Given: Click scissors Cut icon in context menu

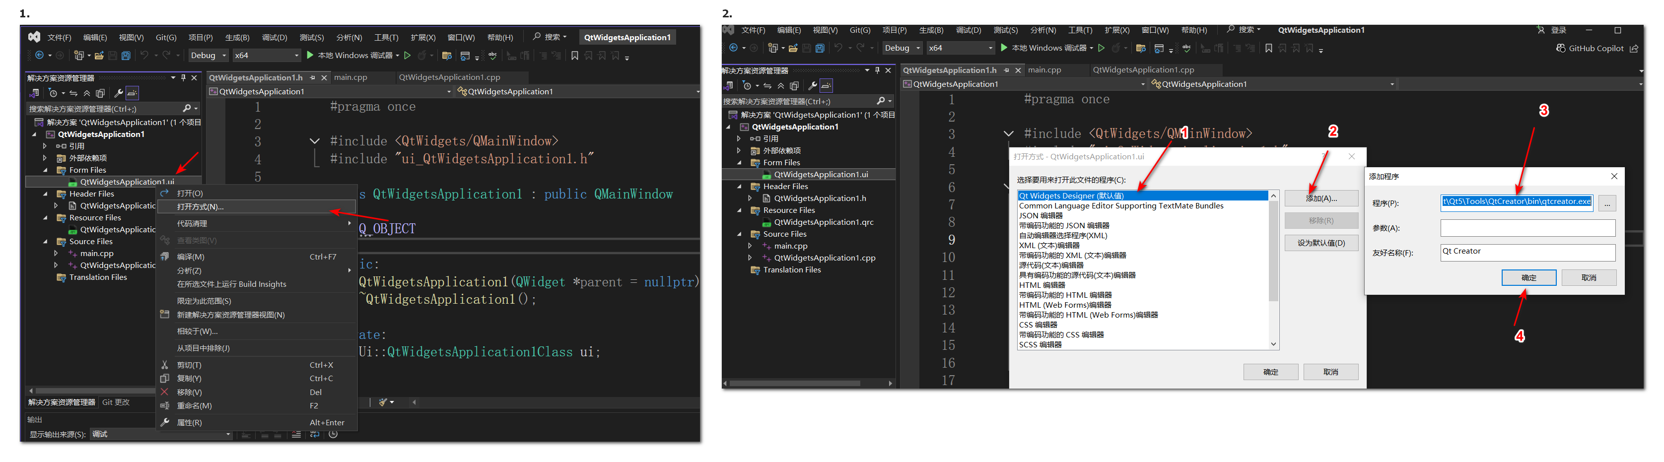Looking at the screenshot, I should 165,365.
